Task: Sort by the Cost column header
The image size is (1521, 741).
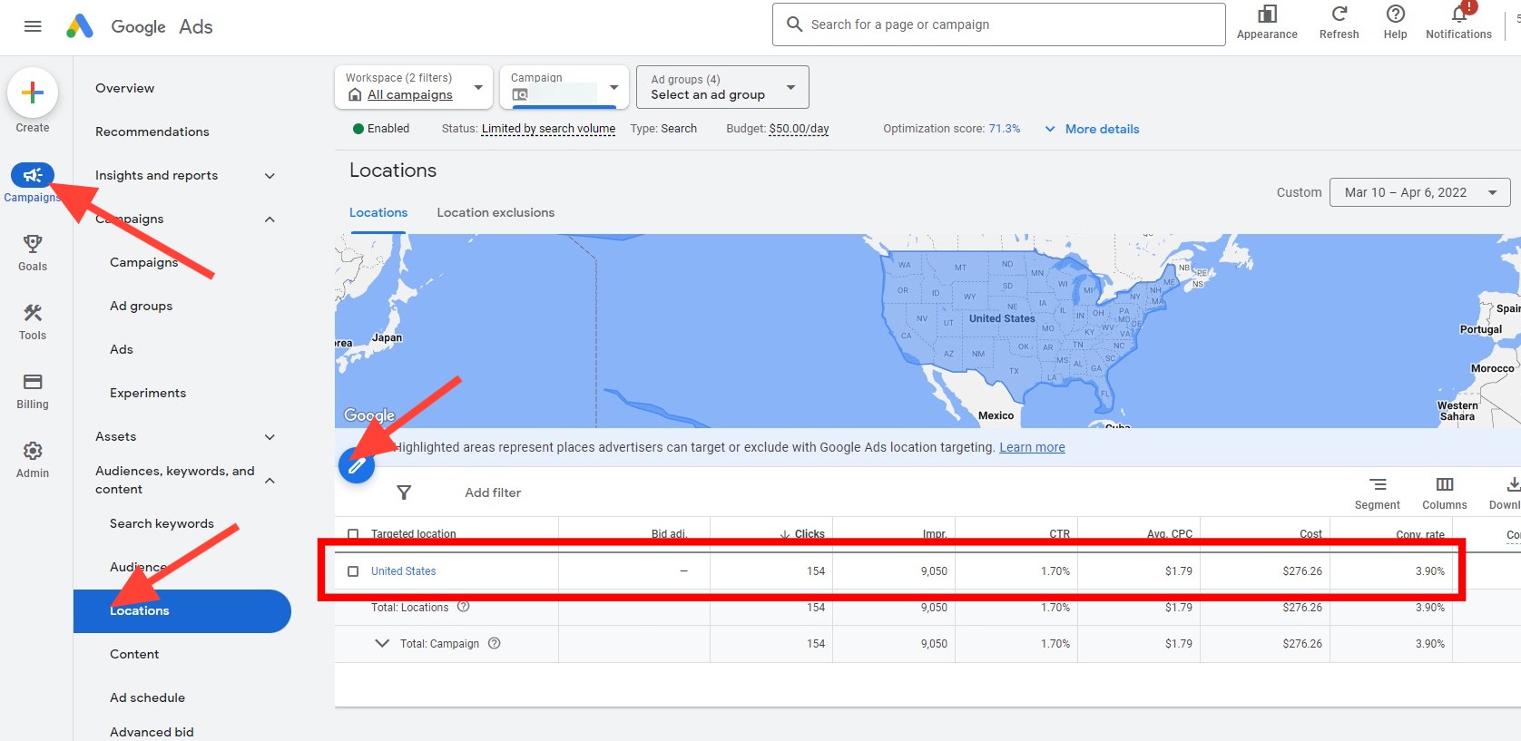Action: click(1310, 534)
